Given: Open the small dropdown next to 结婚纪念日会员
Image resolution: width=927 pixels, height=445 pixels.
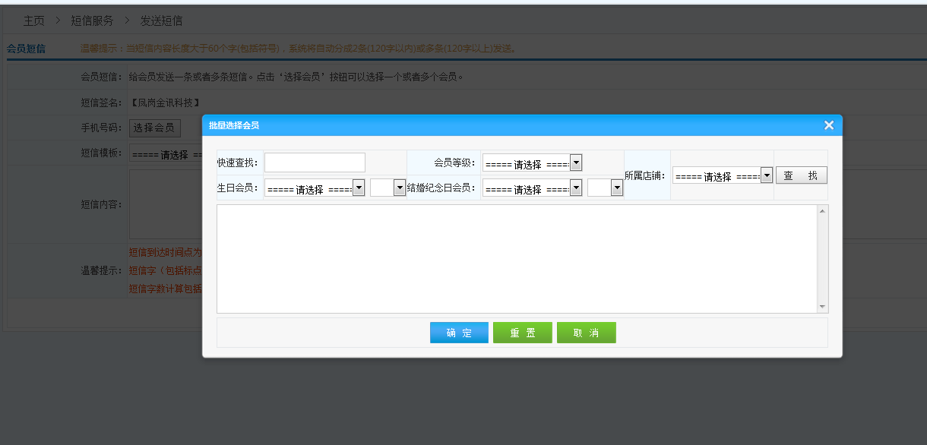Looking at the screenshot, I should click(606, 188).
